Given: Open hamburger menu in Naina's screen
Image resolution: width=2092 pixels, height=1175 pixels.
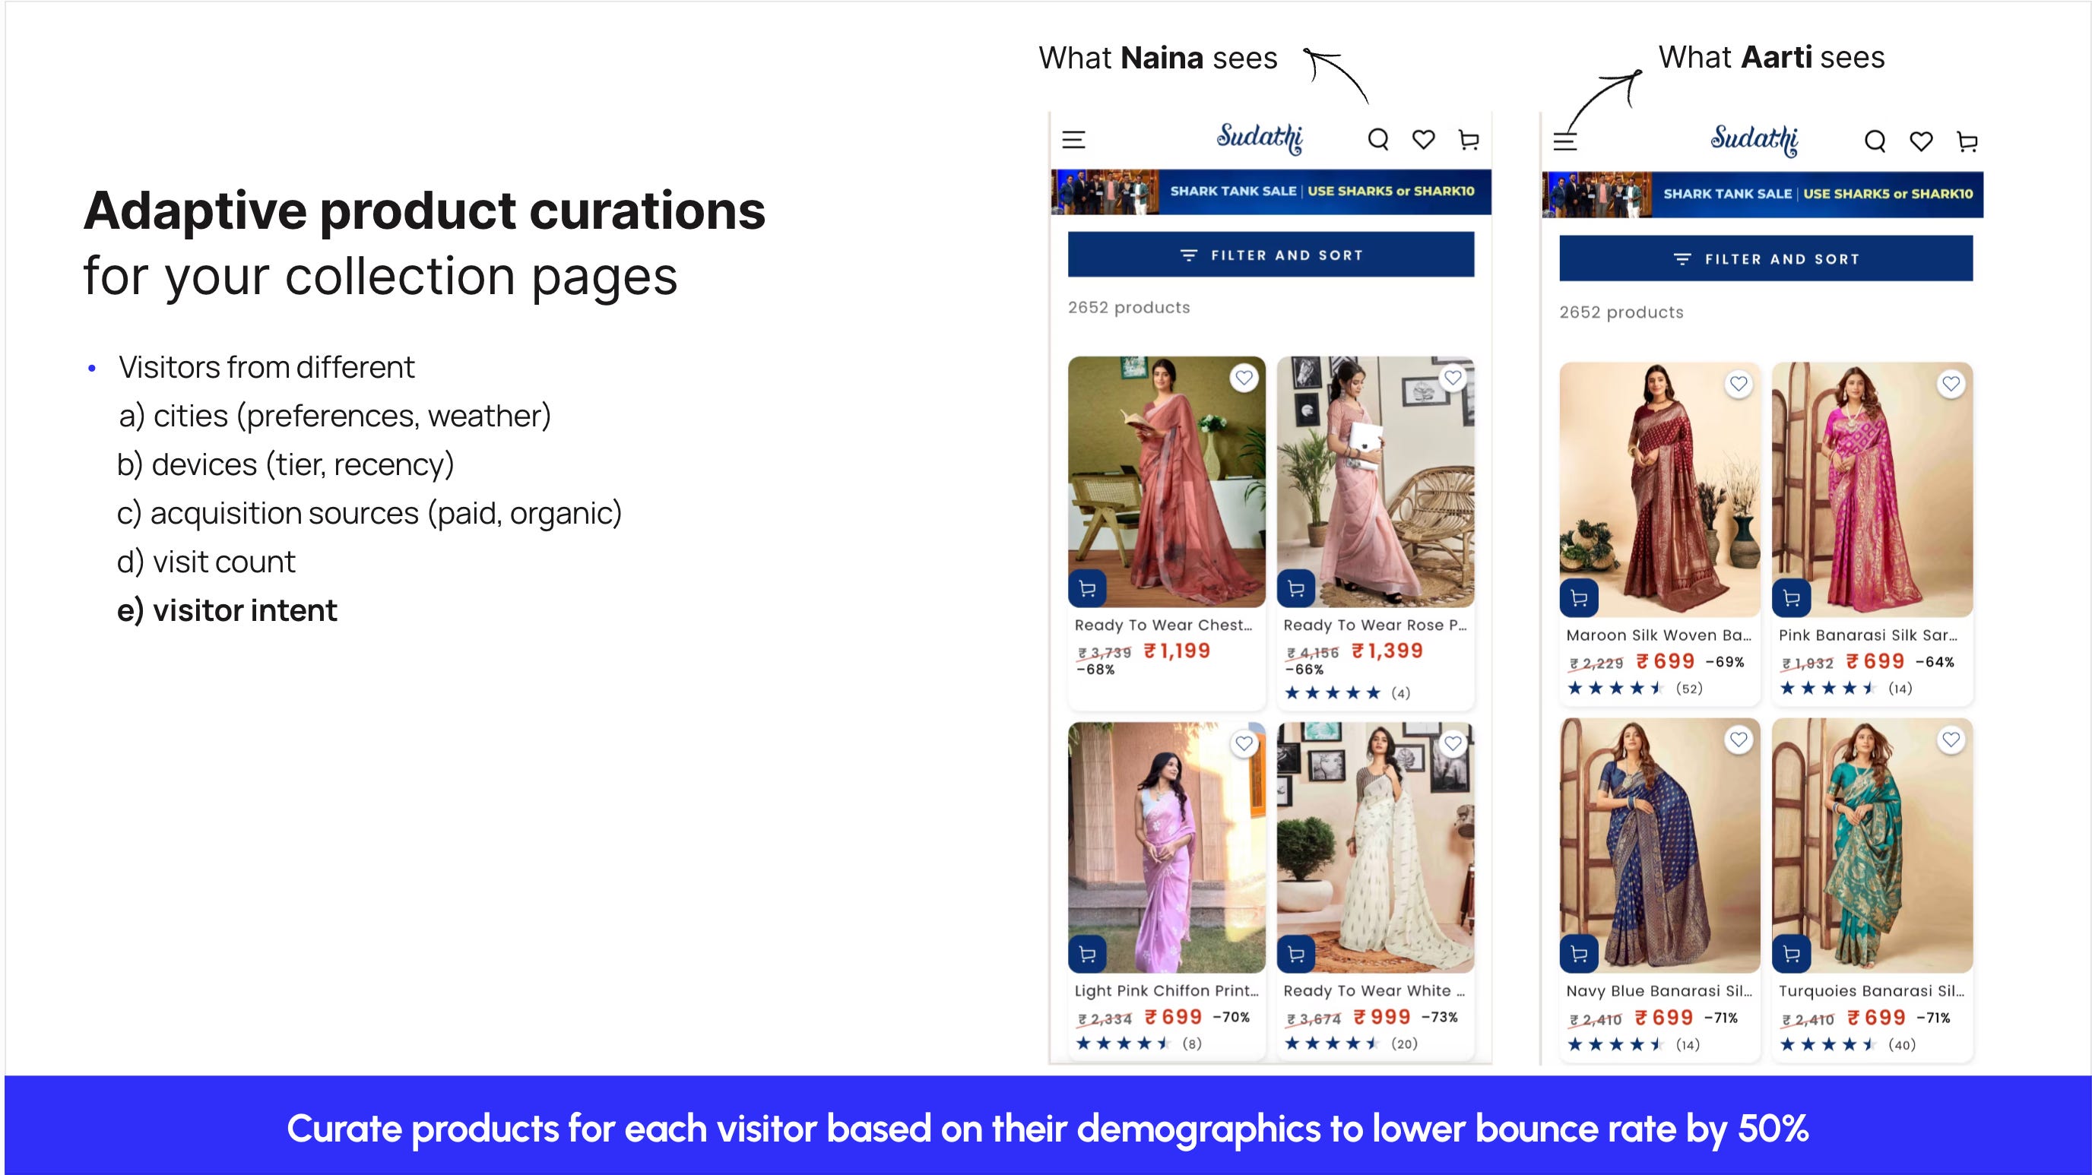Looking at the screenshot, I should coord(1073,140).
